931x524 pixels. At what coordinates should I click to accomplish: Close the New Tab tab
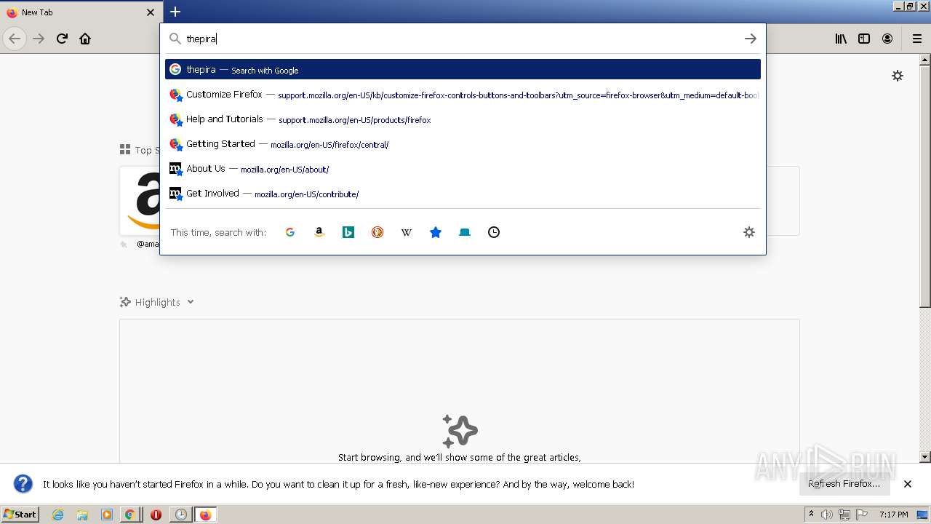tap(151, 12)
